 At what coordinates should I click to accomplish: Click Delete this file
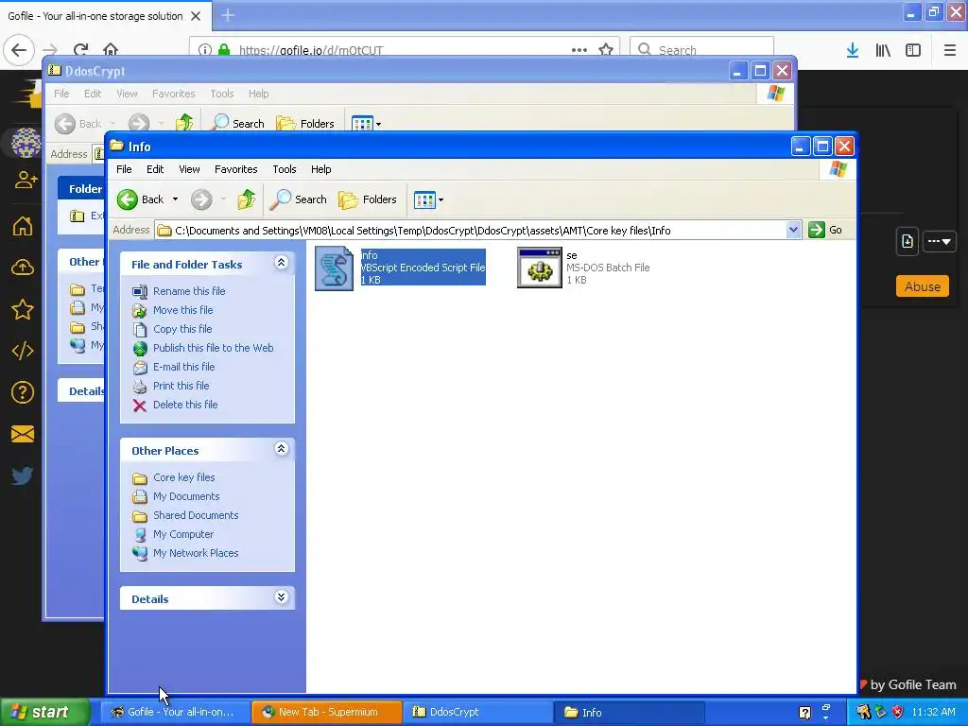point(185,405)
